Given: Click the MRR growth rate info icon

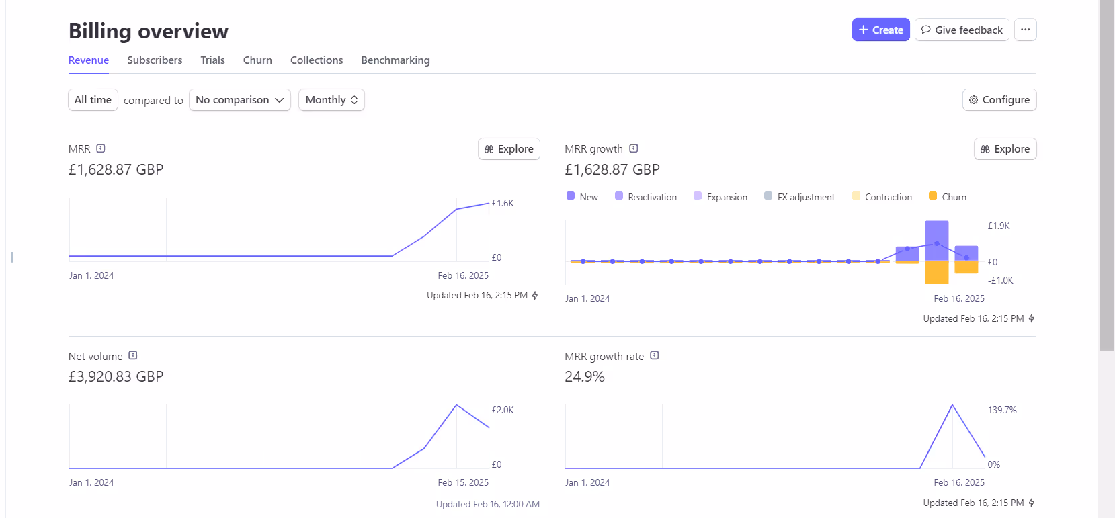Looking at the screenshot, I should [x=655, y=355].
